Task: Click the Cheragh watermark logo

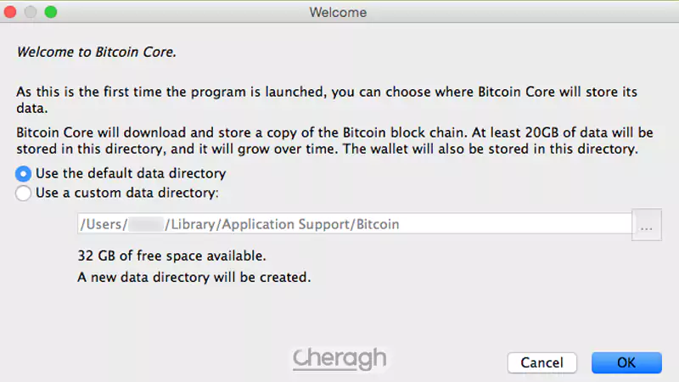Action: tap(339, 360)
